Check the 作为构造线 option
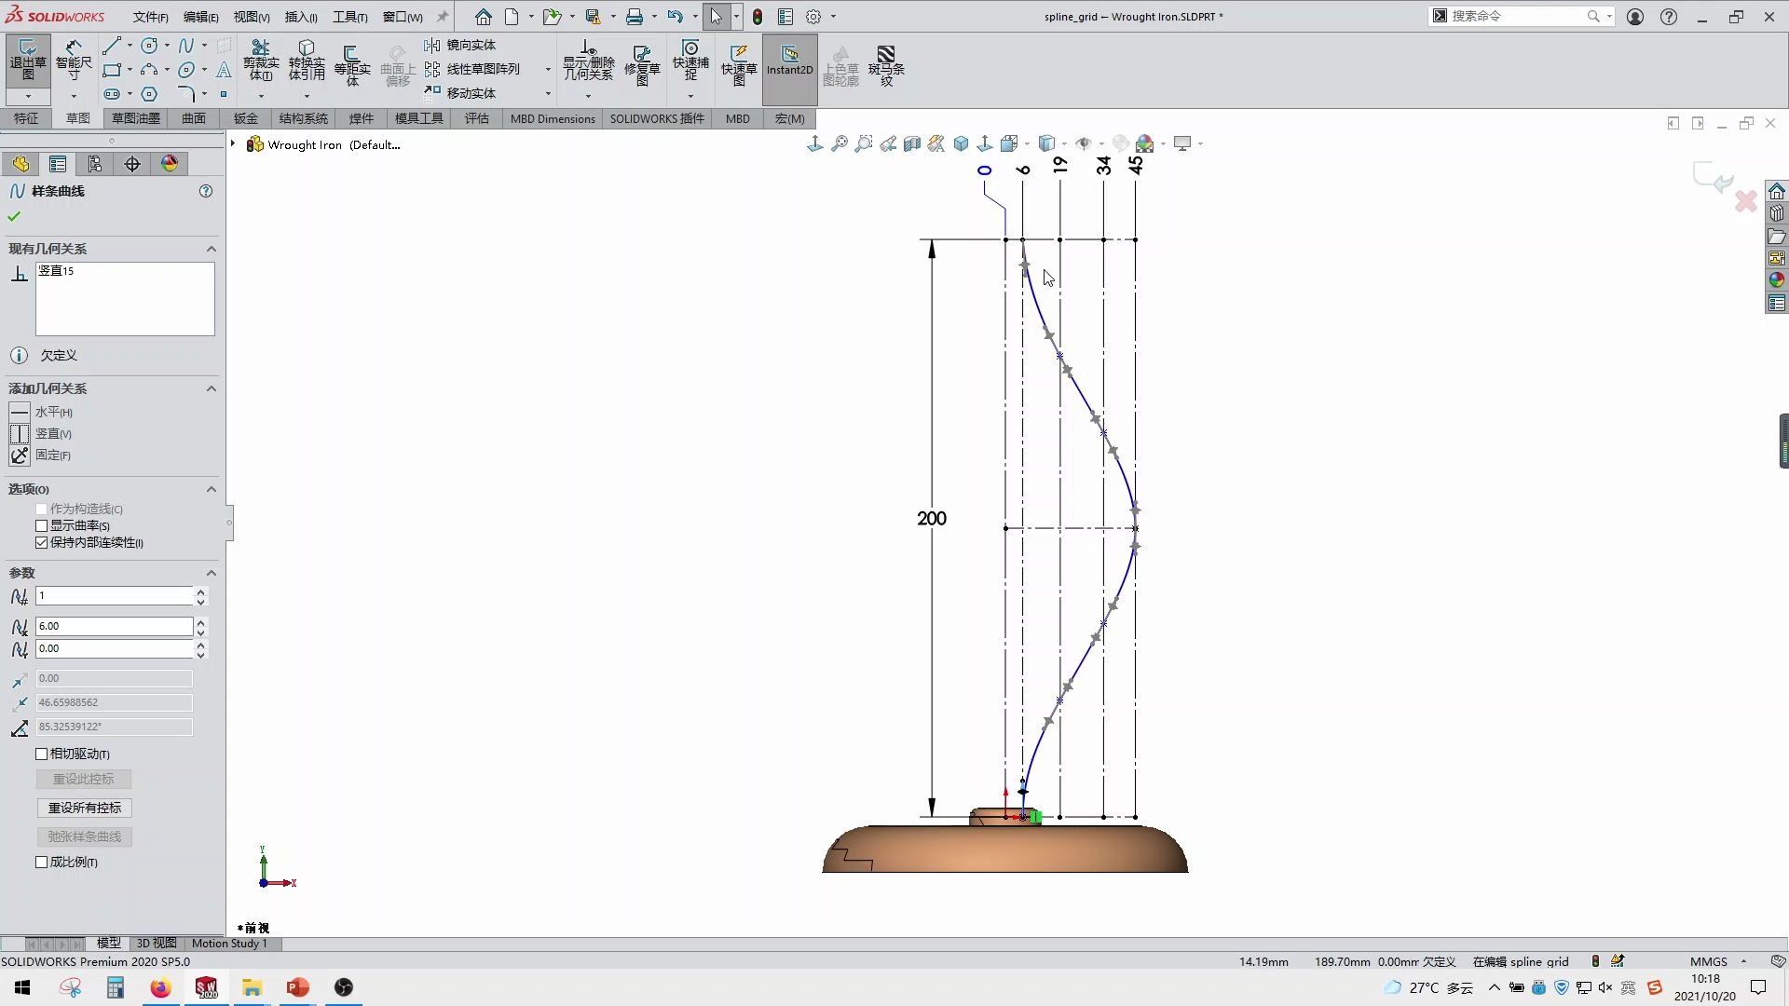Screen dimensions: 1789x1006 pos(41,509)
